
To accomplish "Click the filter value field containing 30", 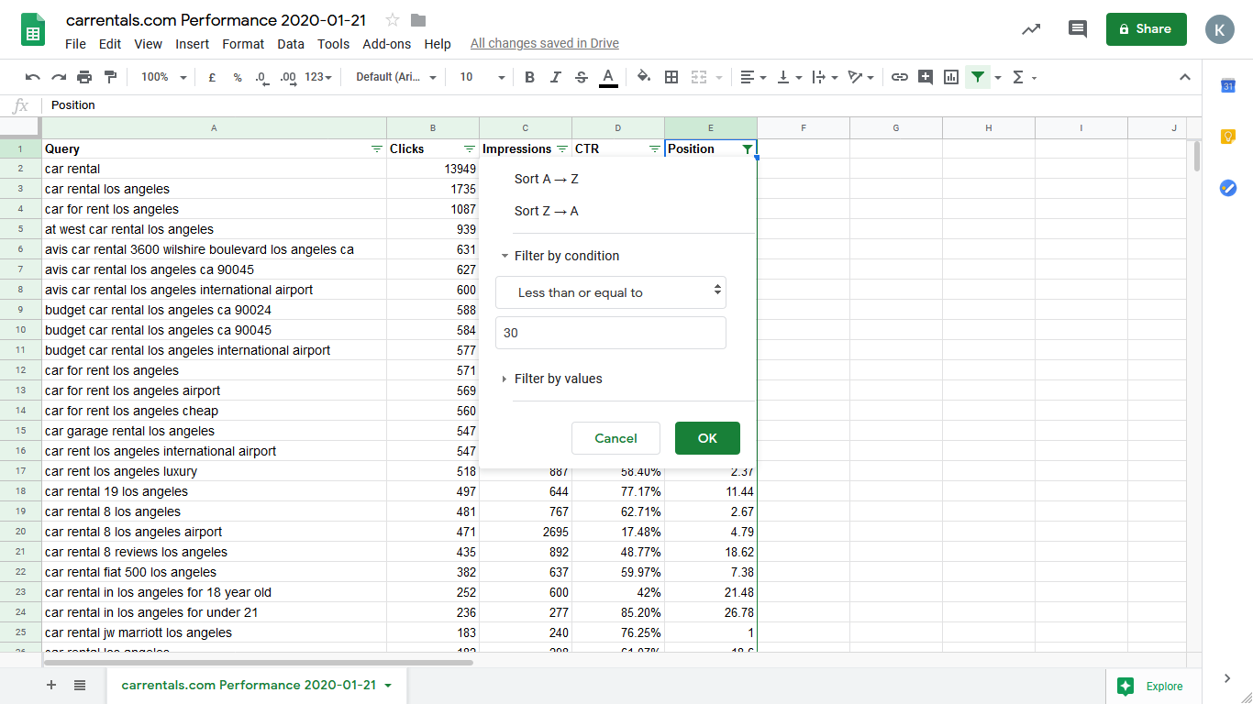I will (x=611, y=333).
